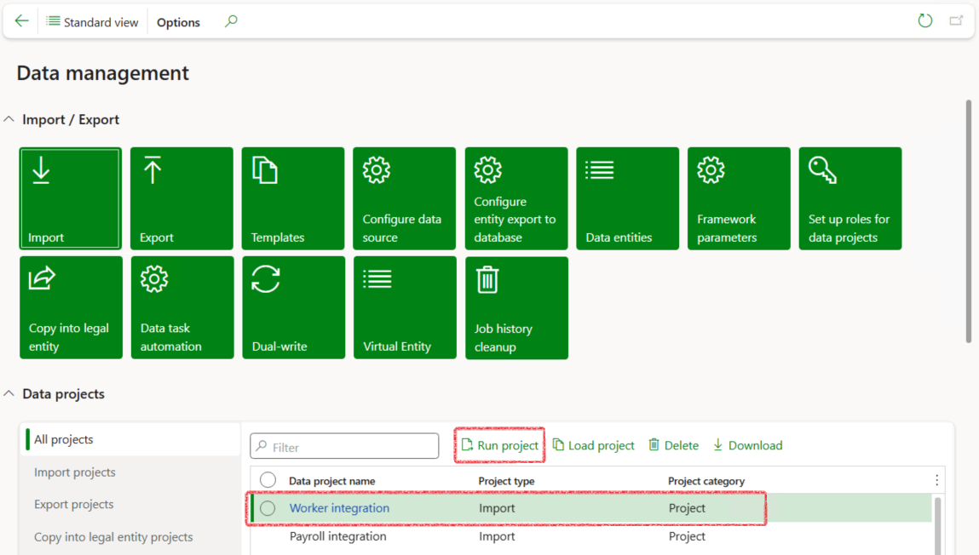Open the Standard view selector
The height and width of the screenshot is (555, 979).
click(x=92, y=22)
